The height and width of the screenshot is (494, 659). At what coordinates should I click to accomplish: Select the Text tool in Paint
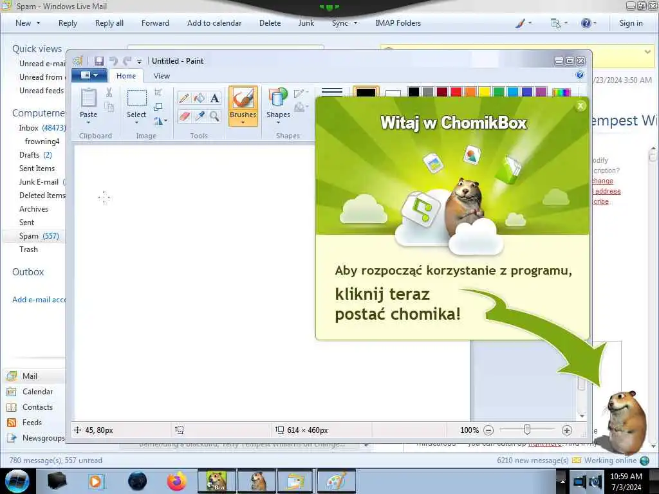[x=215, y=98]
